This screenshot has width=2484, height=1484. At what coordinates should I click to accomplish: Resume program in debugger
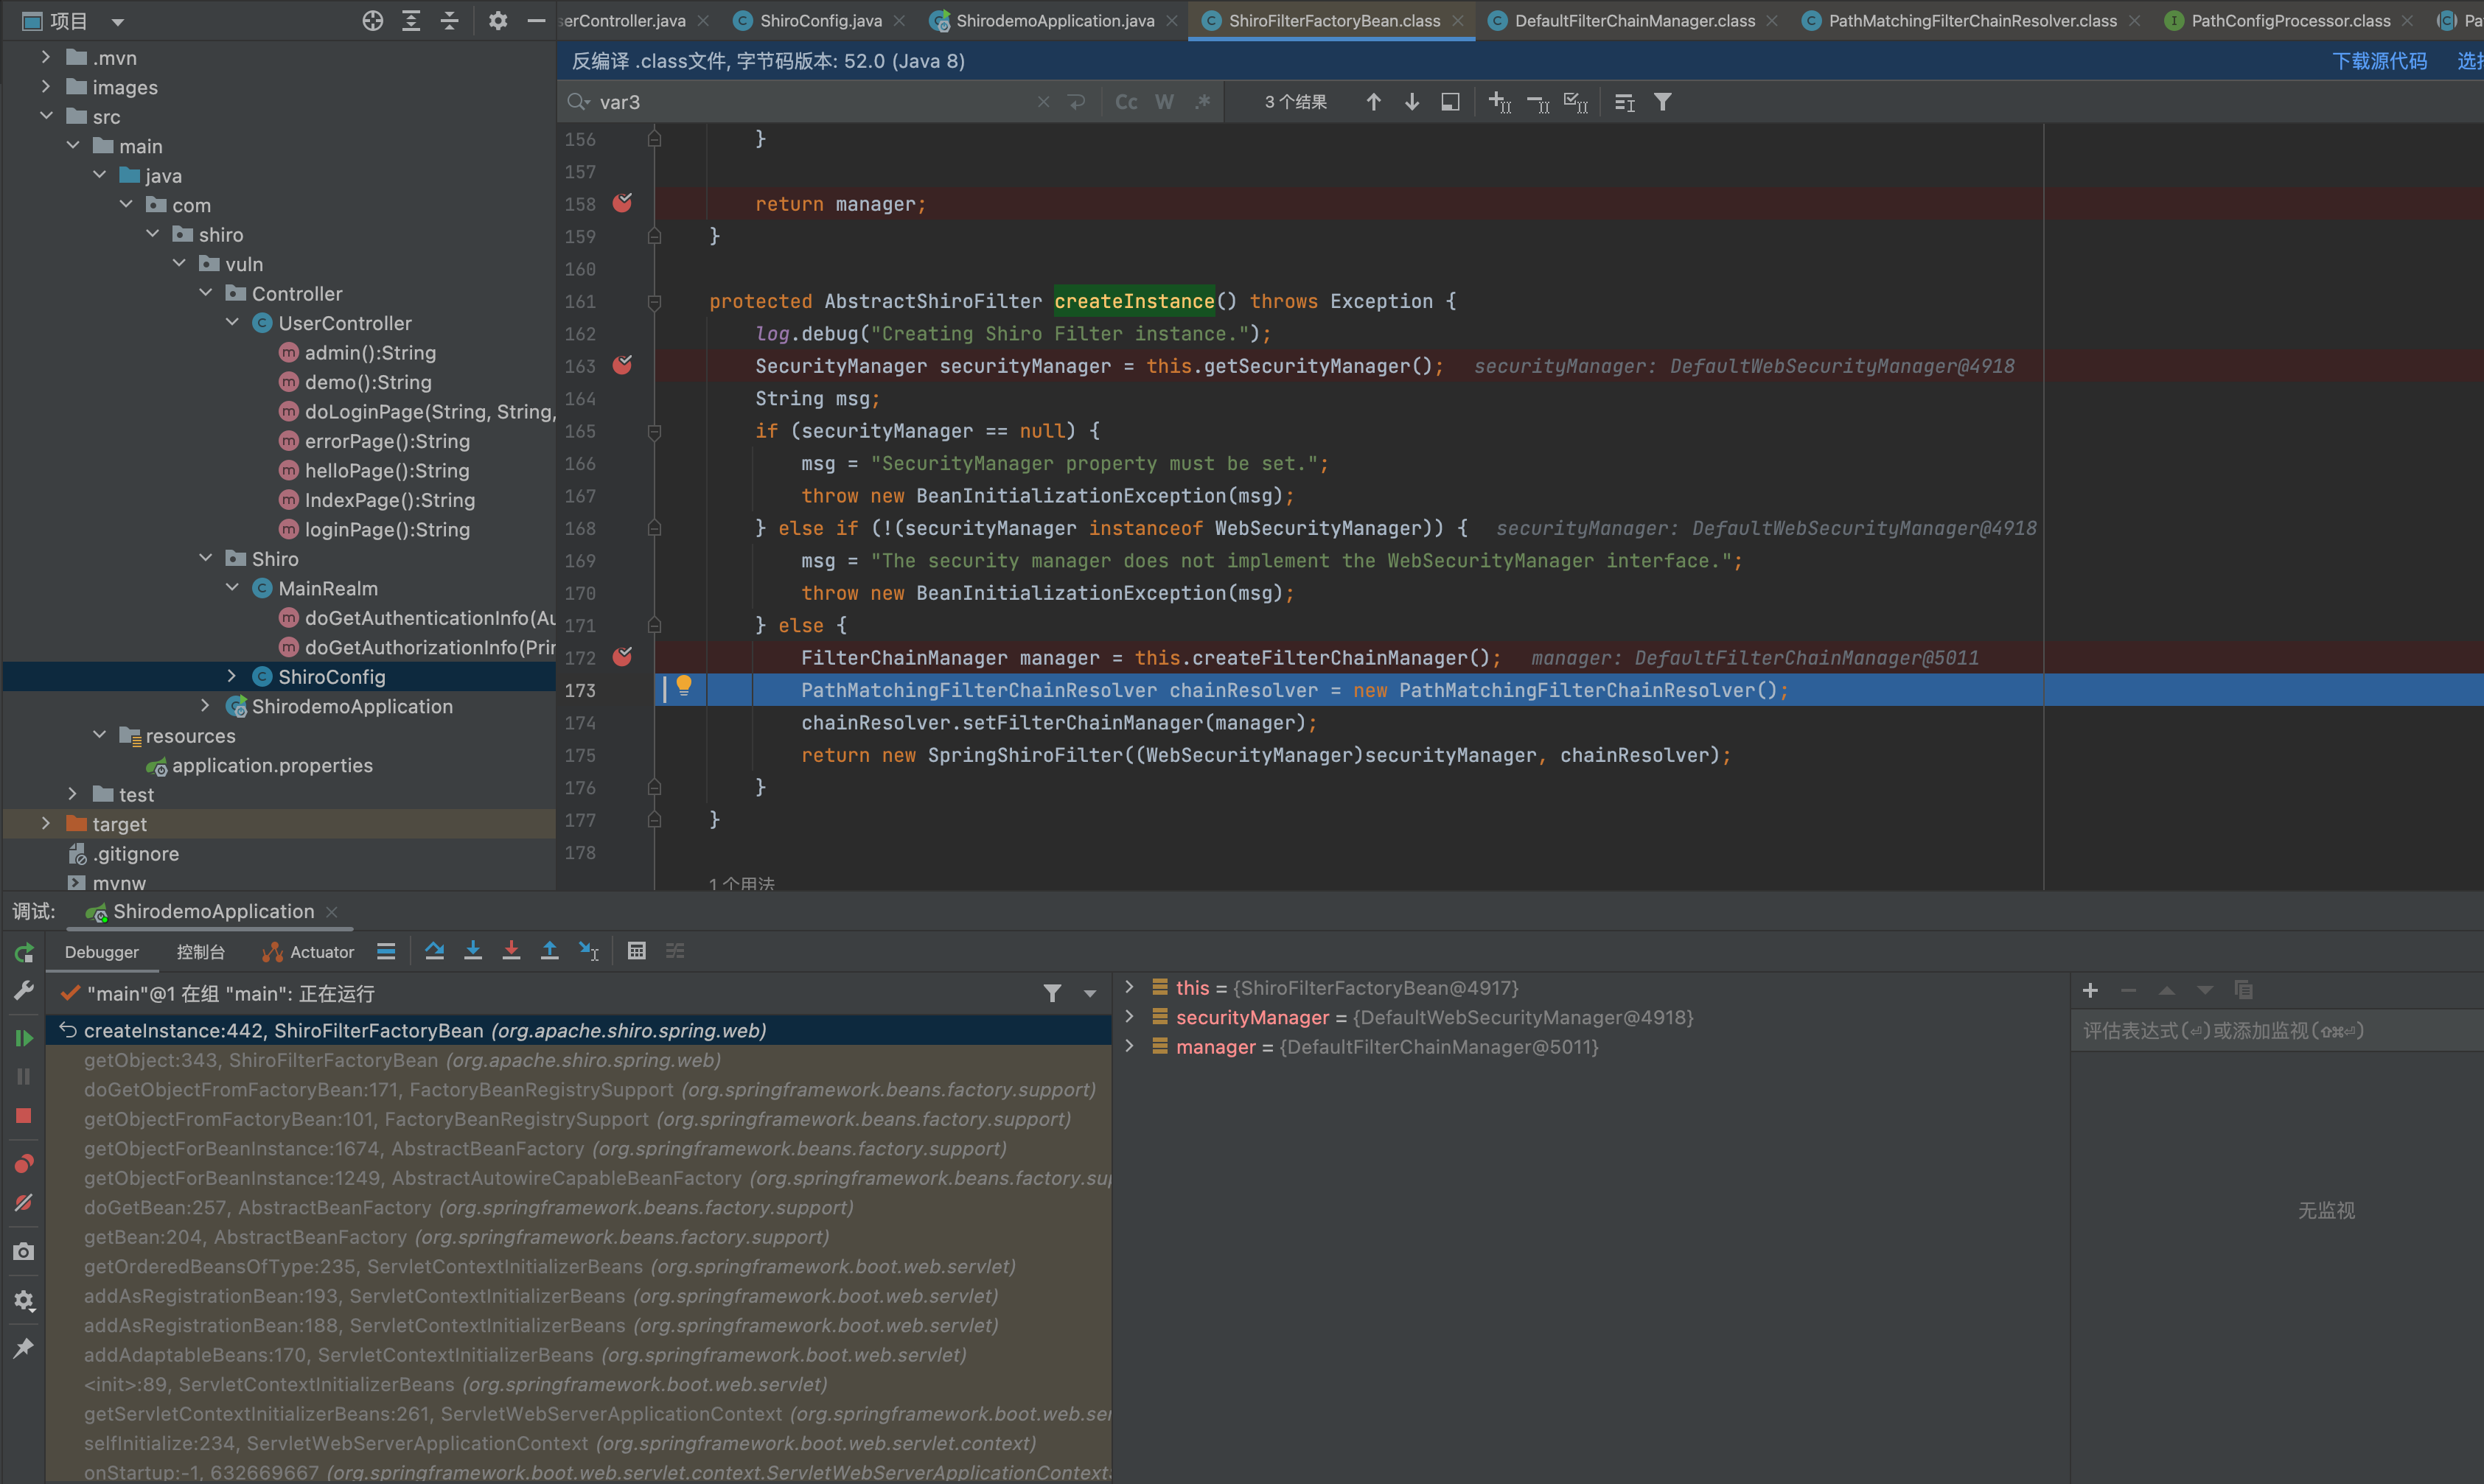(x=24, y=1038)
